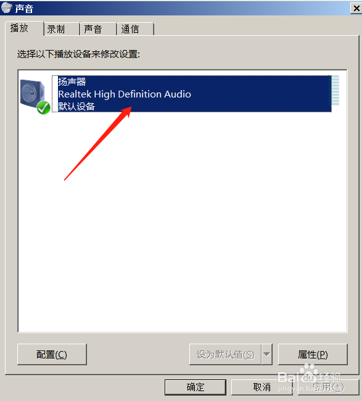Confirm with the 确定 button
Image resolution: width=362 pixels, height=401 pixels.
coord(195,387)
